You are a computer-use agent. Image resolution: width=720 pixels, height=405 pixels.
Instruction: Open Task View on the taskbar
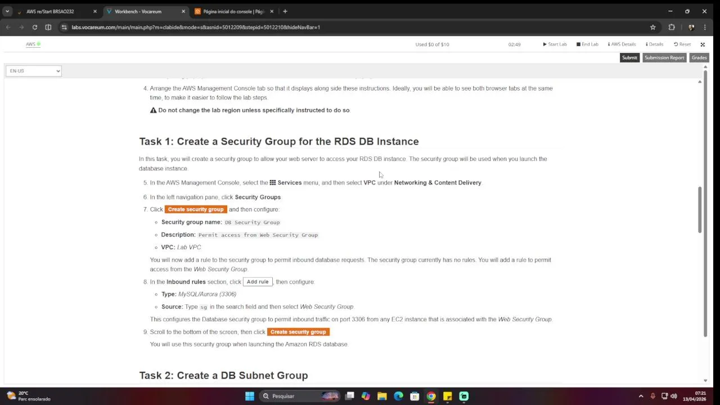350,396
